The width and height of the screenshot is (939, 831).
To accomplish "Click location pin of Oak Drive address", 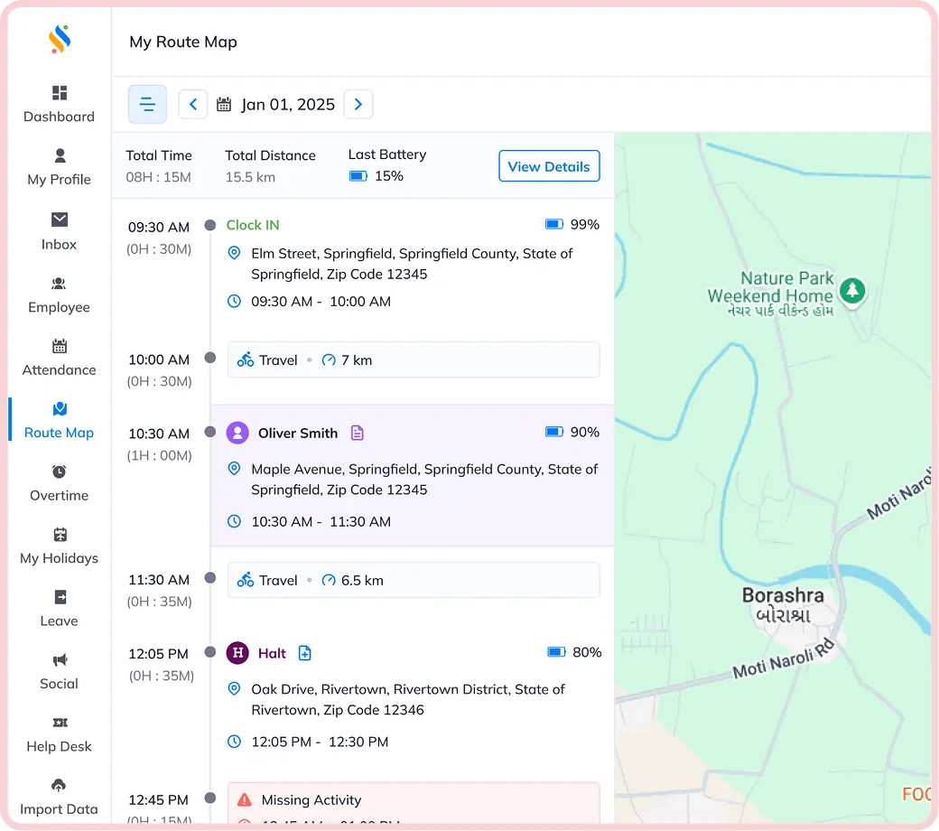I will coord(234,689).
